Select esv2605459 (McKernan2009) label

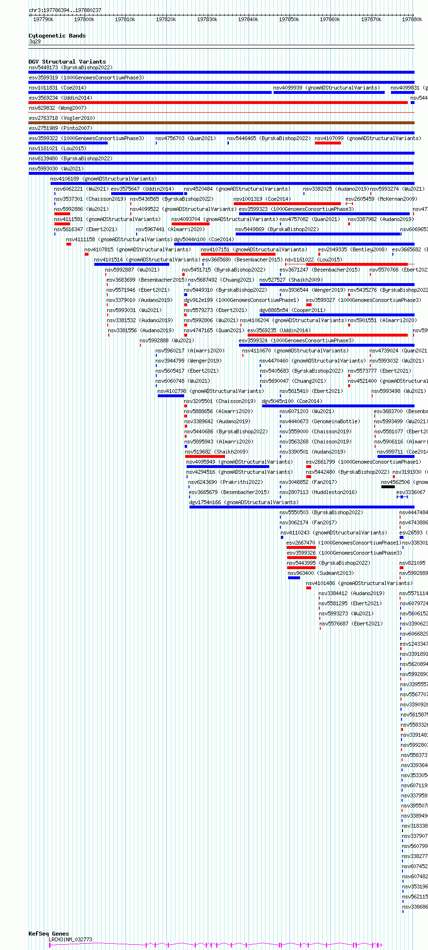click(382, 199)
